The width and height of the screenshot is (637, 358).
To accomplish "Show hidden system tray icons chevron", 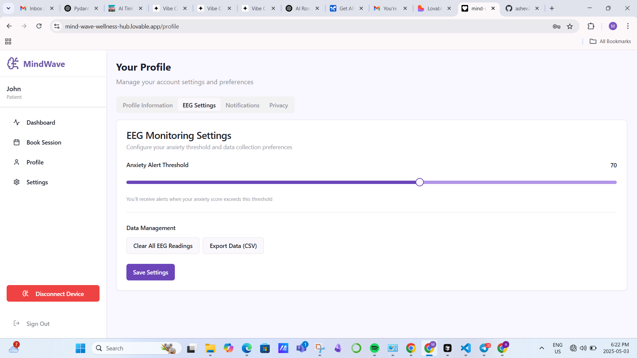I will click(541, 348).
